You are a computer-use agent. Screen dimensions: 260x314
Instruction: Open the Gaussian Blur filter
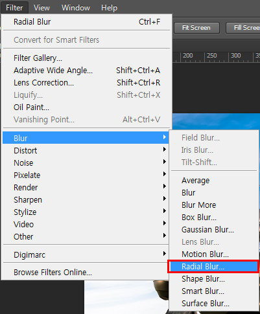[213, 230]
